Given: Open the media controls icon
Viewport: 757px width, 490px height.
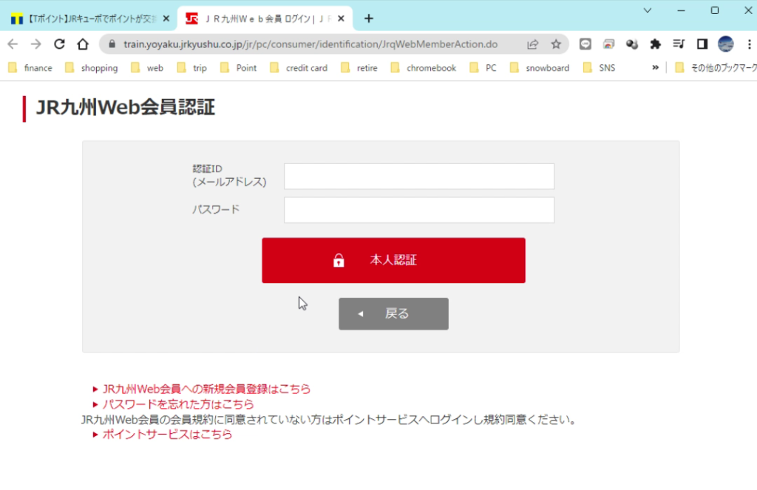Looking at the screenshot, I should tap(679, 44).
